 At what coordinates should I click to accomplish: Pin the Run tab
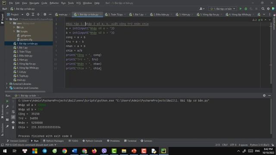click(x=7, y=126)
